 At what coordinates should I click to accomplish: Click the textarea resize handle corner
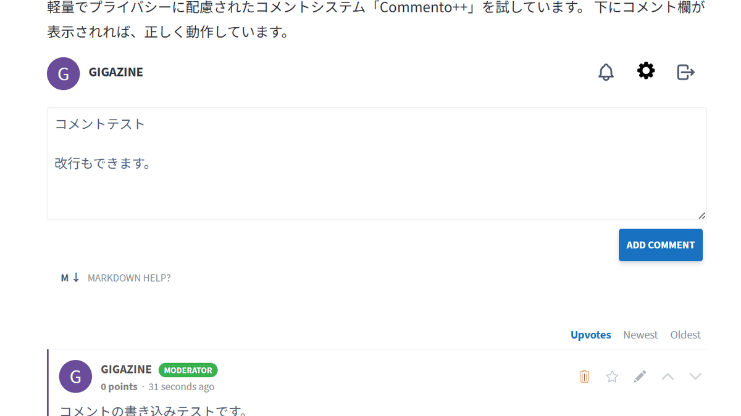(703, 215)
